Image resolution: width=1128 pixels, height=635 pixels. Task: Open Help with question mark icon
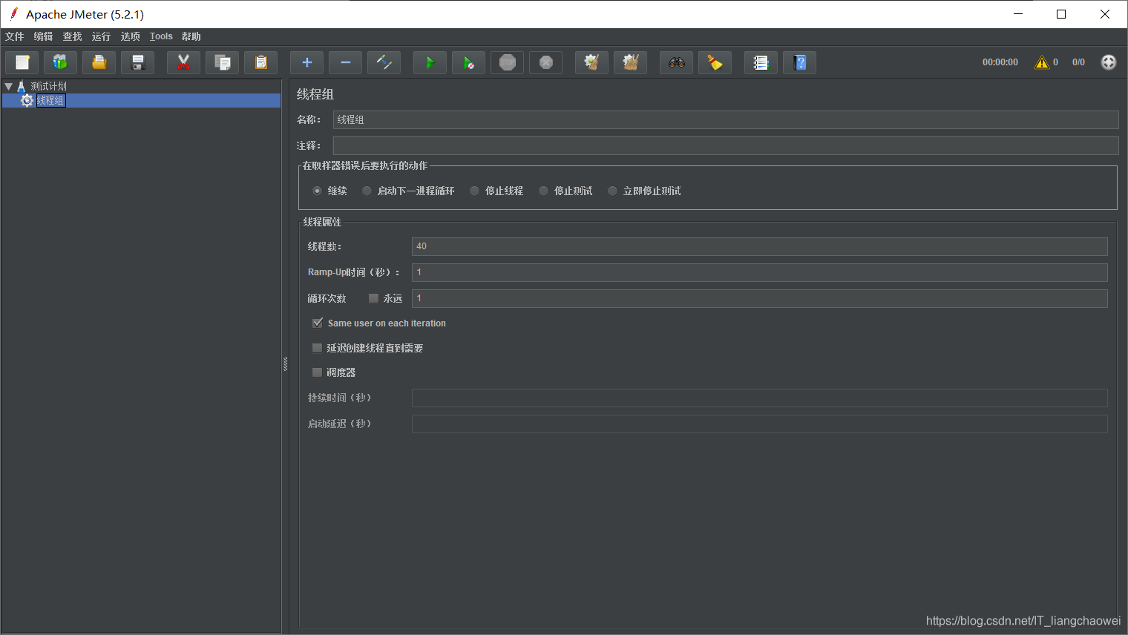click(799, 62)
